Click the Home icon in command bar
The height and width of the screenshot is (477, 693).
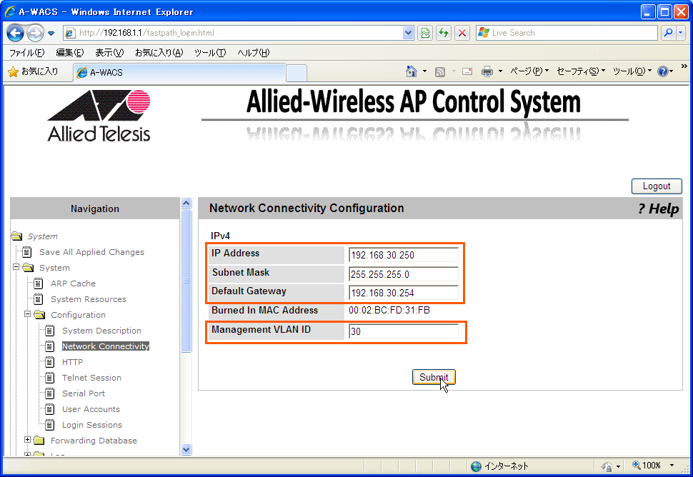point(412,71)
